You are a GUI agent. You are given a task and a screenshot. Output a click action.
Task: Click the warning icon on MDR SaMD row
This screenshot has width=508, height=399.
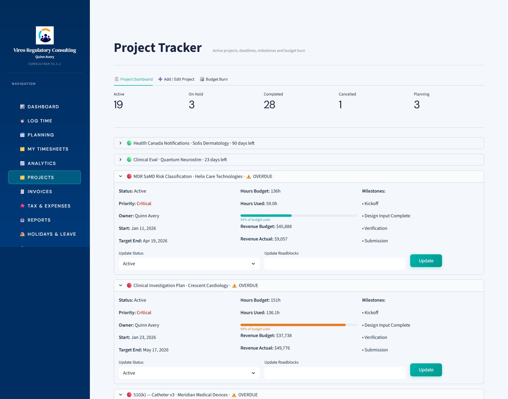pyautogui.click(x=249, y=176)
